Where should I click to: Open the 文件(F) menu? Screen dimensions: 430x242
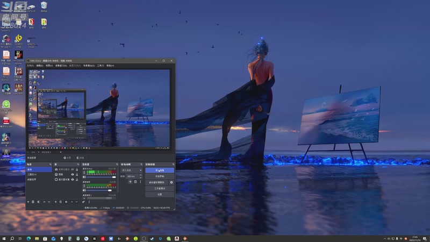(30, 66)
